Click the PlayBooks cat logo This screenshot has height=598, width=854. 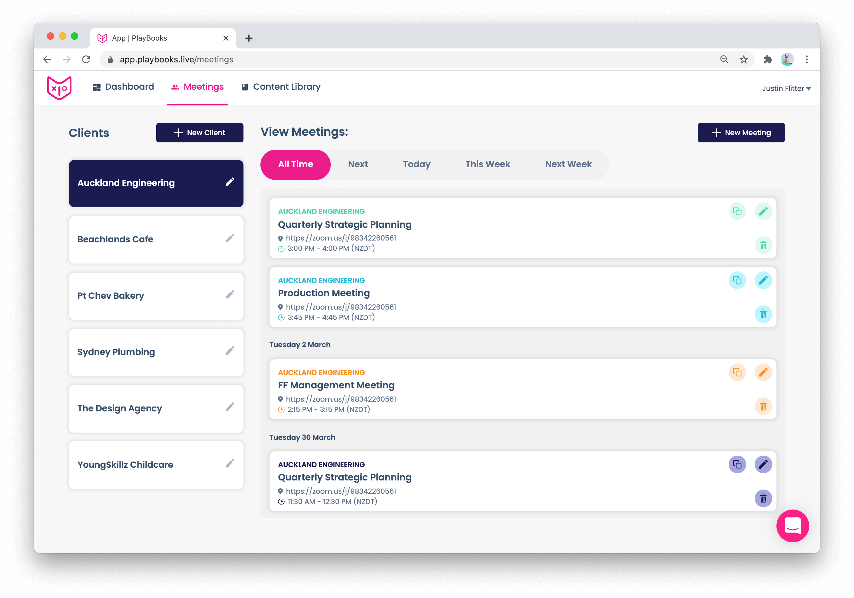click(59, 88)
